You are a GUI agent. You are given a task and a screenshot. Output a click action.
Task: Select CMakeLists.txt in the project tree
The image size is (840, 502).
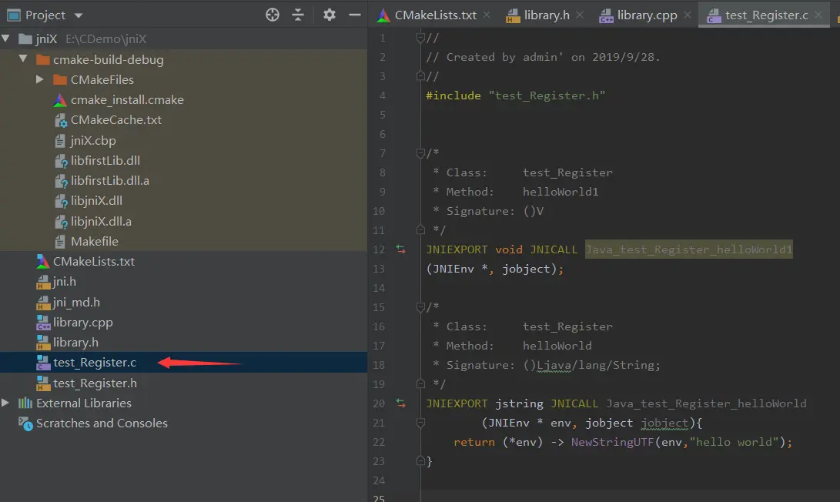94,262
